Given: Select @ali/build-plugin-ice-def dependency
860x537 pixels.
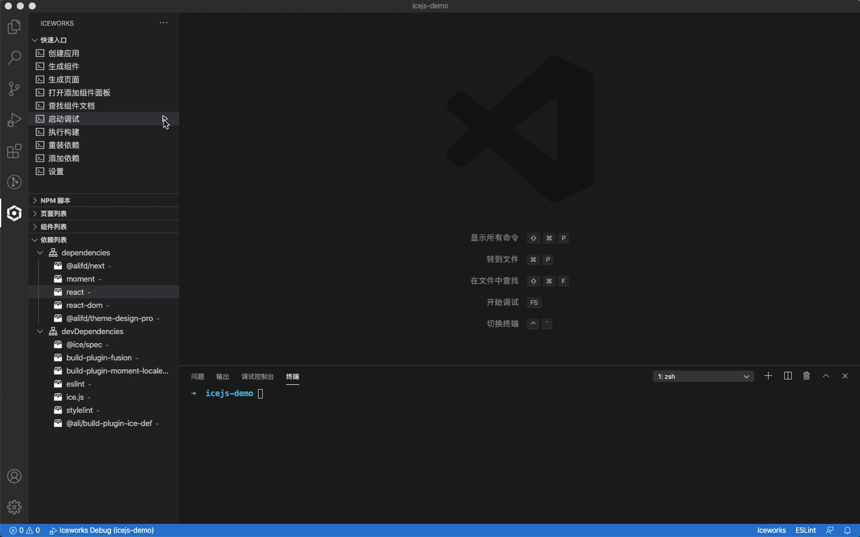Looking at the screenshot, I should point(104,424).
